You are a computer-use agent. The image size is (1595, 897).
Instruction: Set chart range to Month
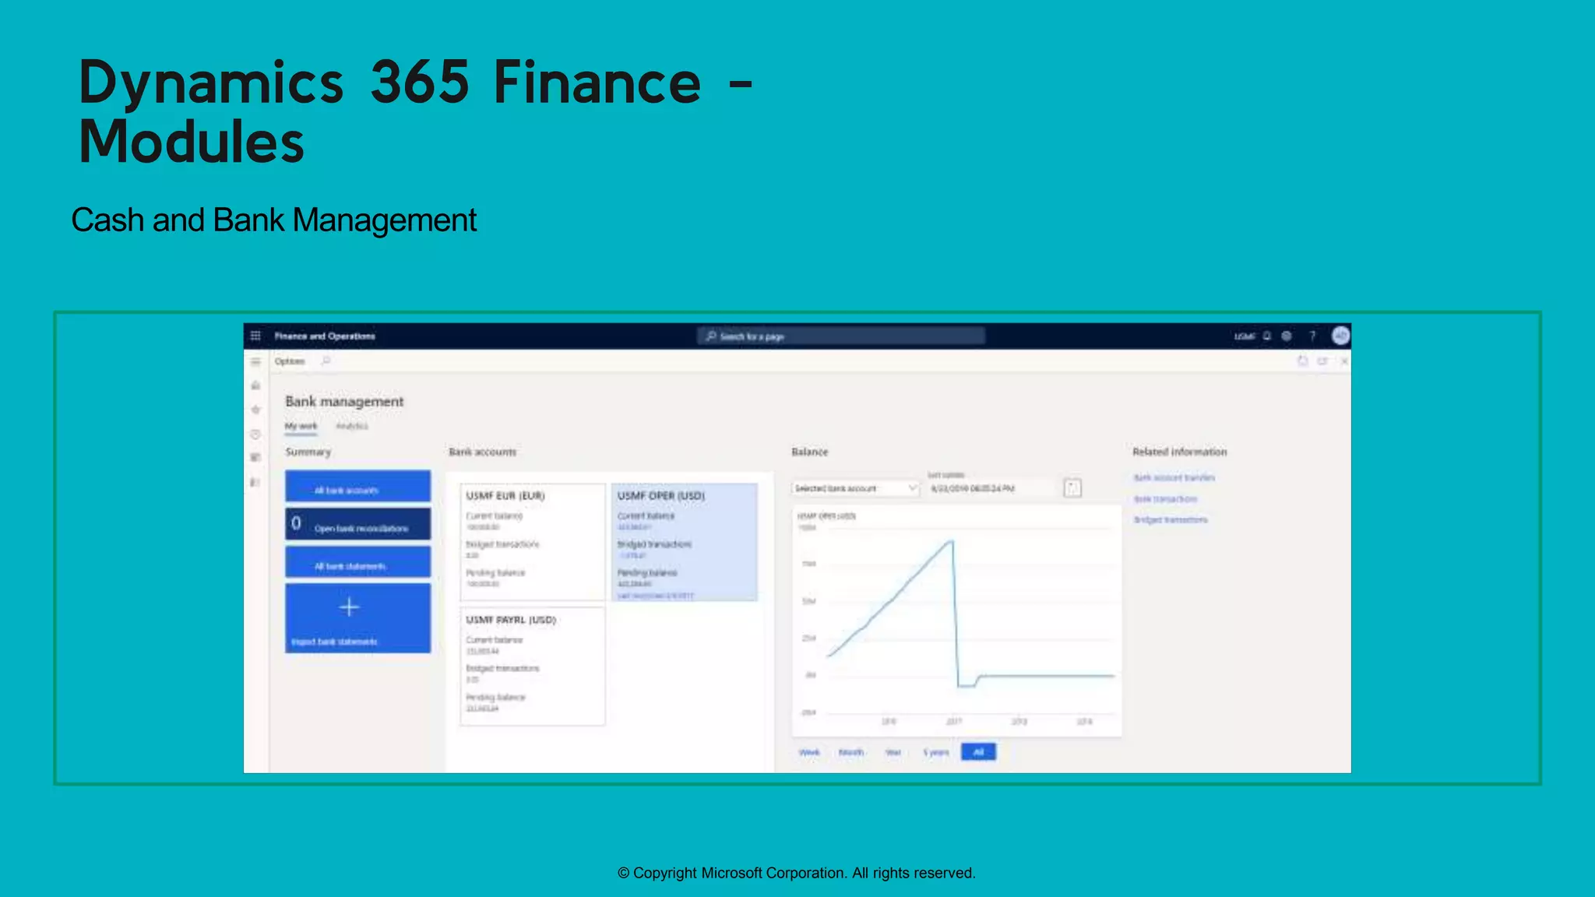pos(851,752)
